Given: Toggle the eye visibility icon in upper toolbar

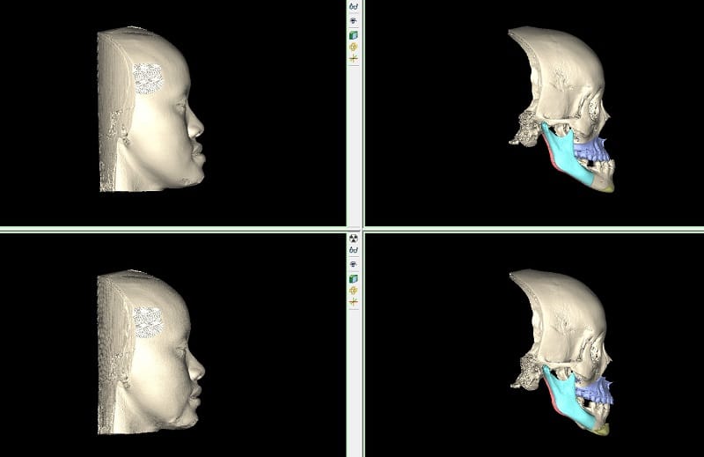Looking at the screenshot, I should pos(354,19).
